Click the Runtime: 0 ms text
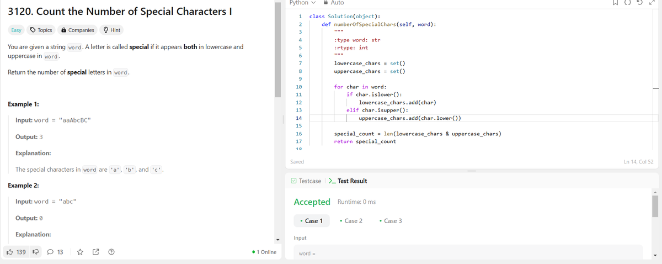Image resolution: width=662 pixels, height=264 pixels. coord(356,202)
